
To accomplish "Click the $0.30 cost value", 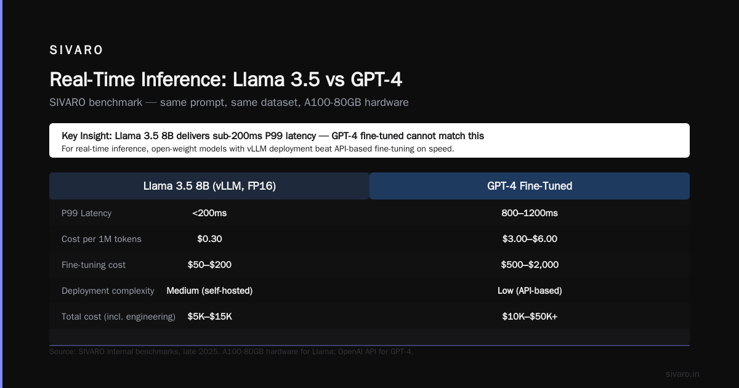I will point(209,239).
